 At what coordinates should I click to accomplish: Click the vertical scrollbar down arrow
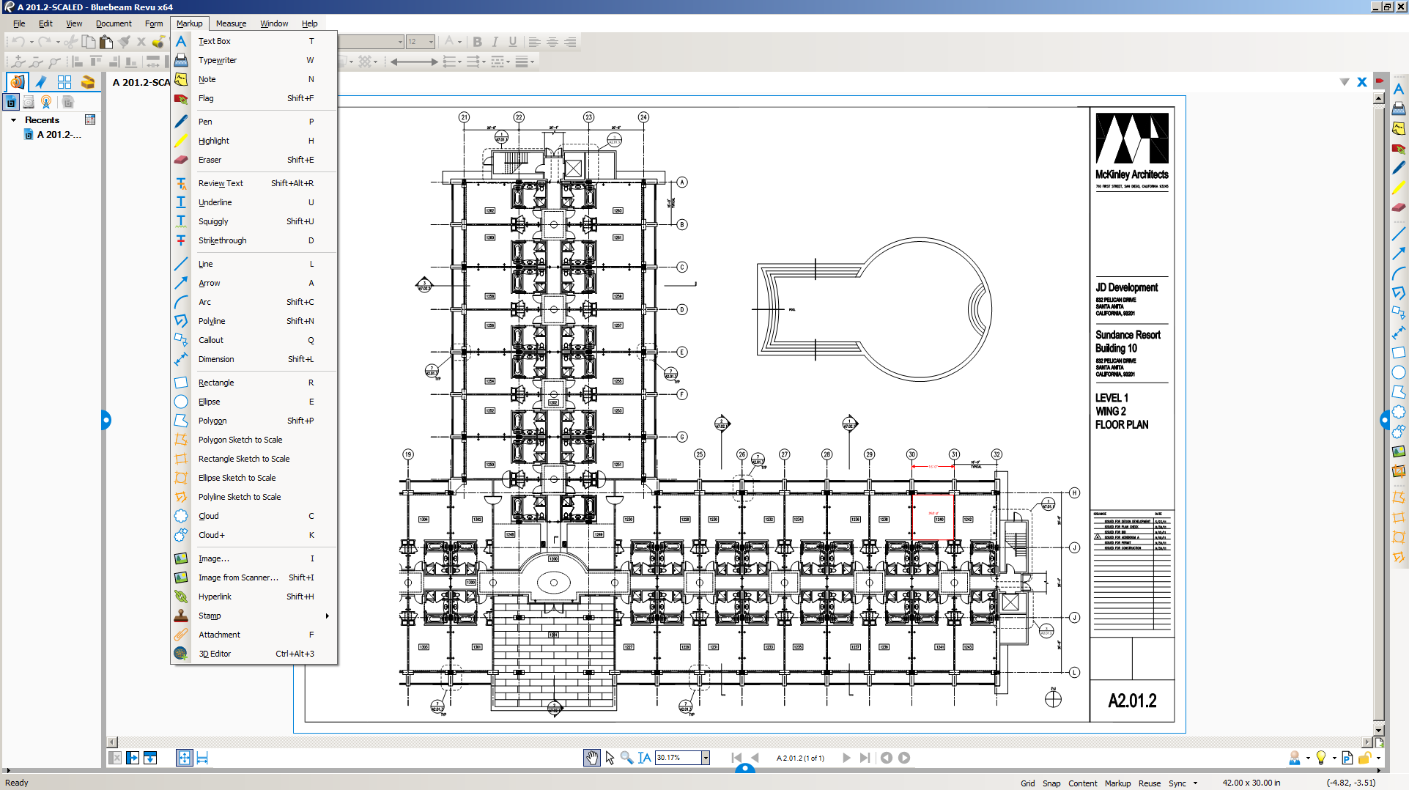(1378, 730)
